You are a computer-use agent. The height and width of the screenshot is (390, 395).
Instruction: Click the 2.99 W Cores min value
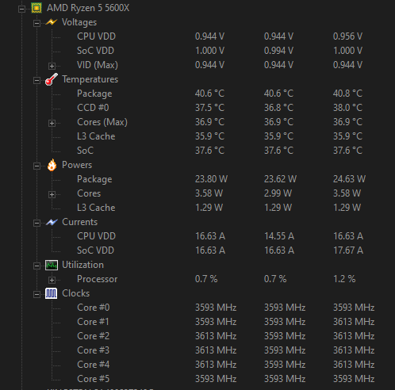[278, 193]
